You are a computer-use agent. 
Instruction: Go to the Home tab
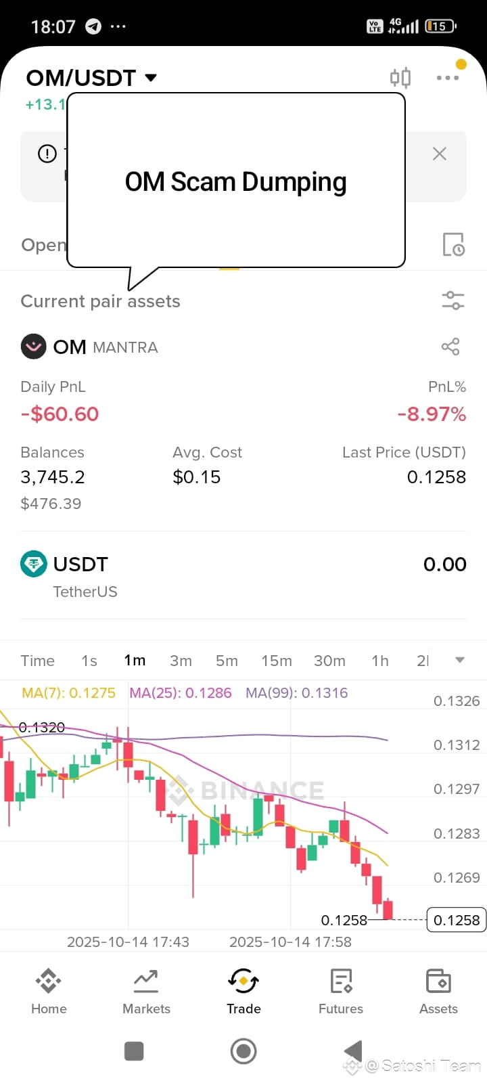[x=49, y=992]
